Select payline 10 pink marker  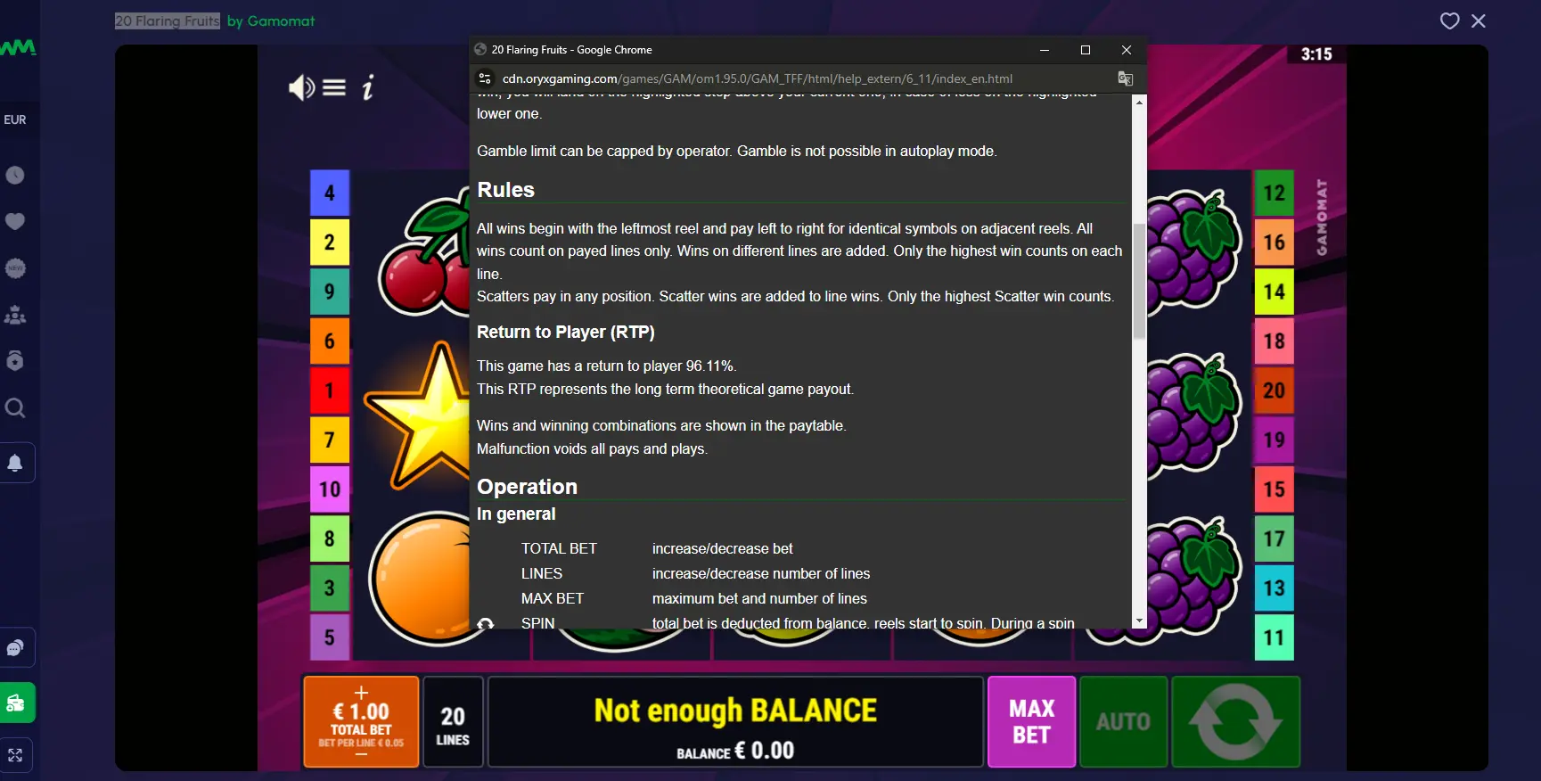pyautogui.click(x=330, y=489)
